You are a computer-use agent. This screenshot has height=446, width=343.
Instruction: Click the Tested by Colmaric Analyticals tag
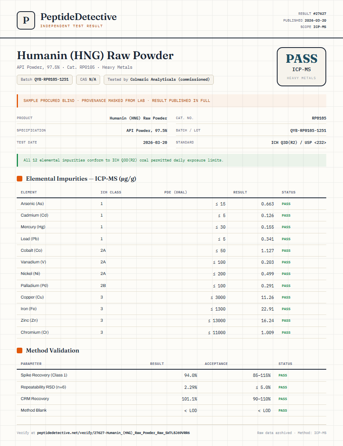click(x=158, y=80)
